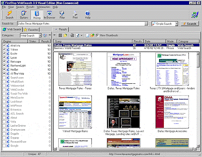Collapse the engine panel with the « chevron
The width and height of the screenshot is (202, 157).
pyautogui.click(x=50, y=35)
